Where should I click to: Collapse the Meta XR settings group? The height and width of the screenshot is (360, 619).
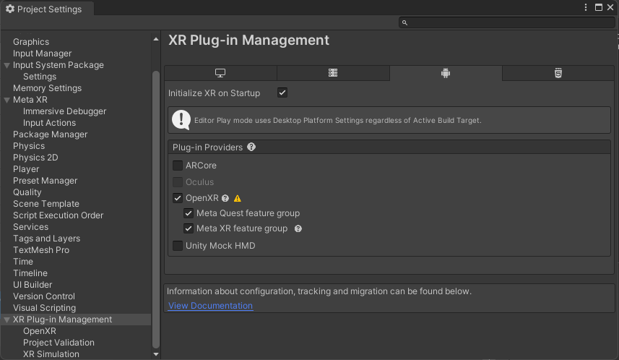pyautogui.click(x=7, y=100)
